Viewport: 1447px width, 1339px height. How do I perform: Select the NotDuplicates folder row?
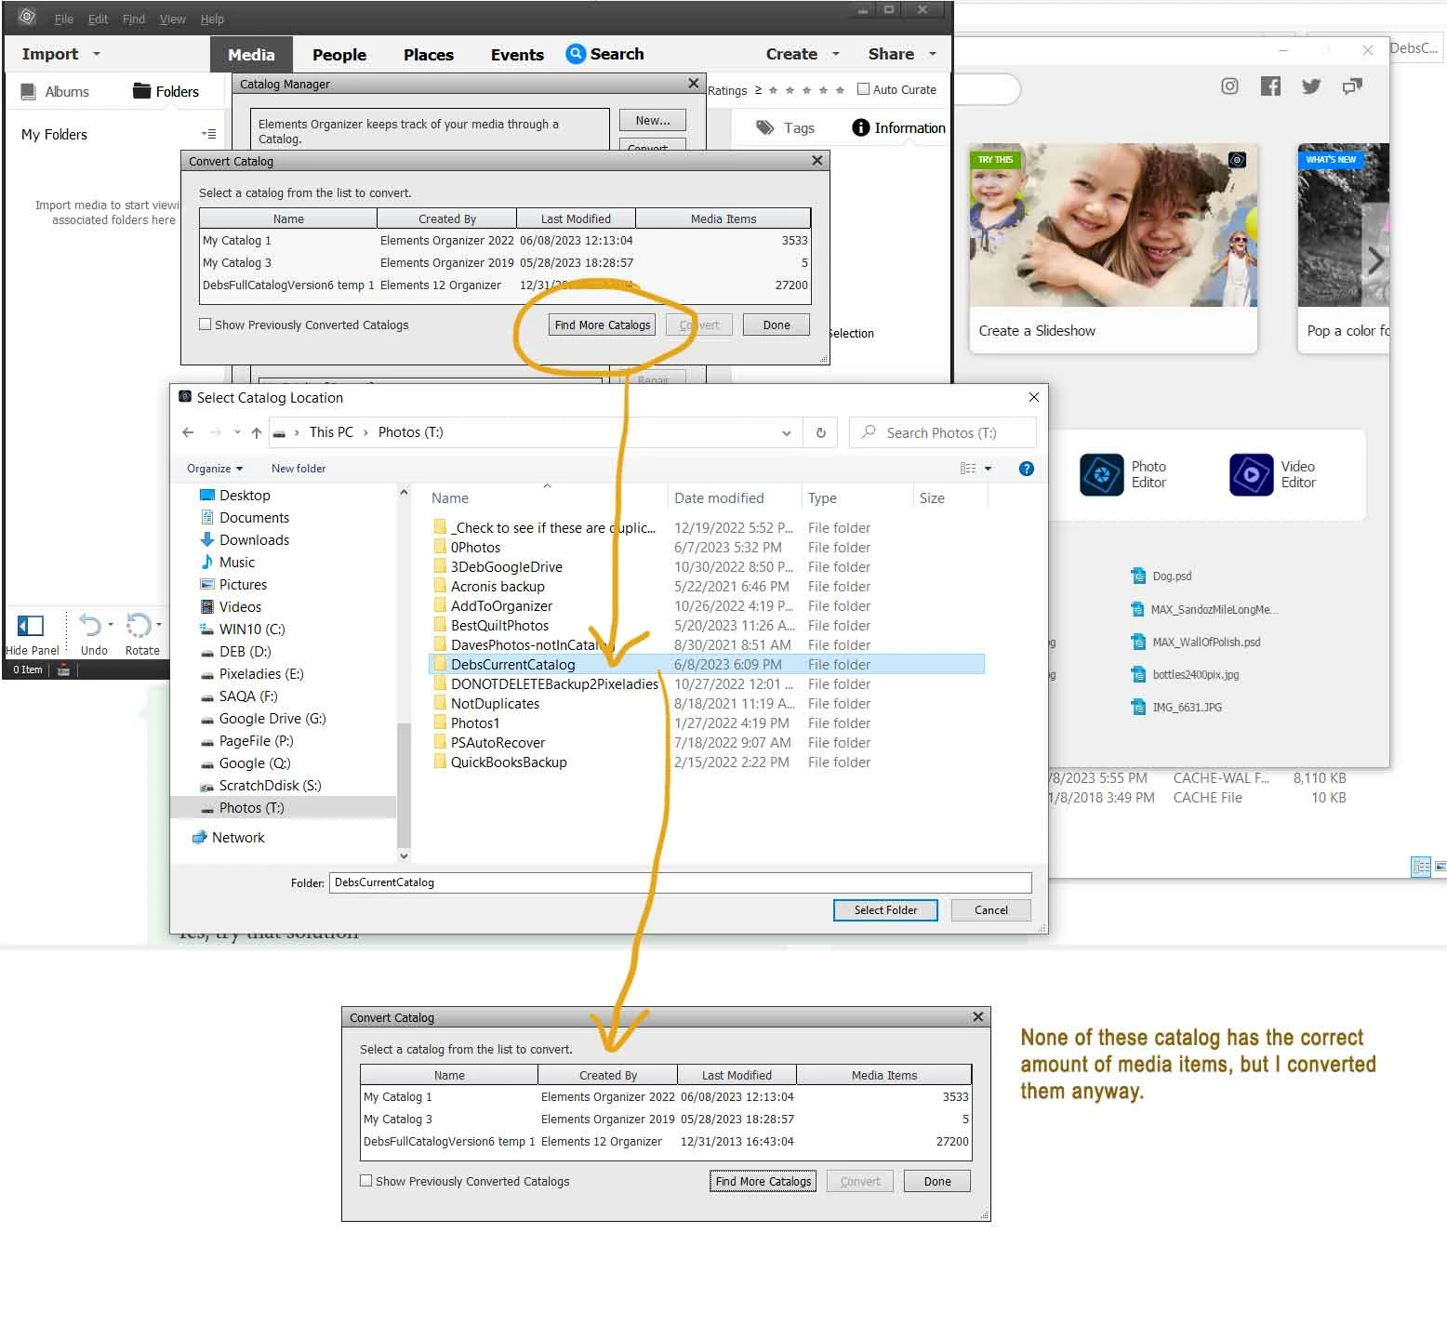point(707,704)
